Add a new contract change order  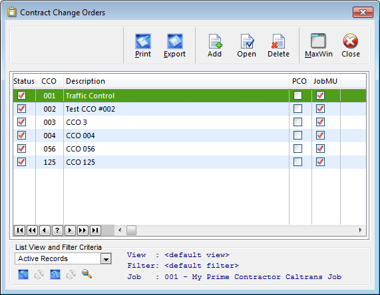click(214, 45)
